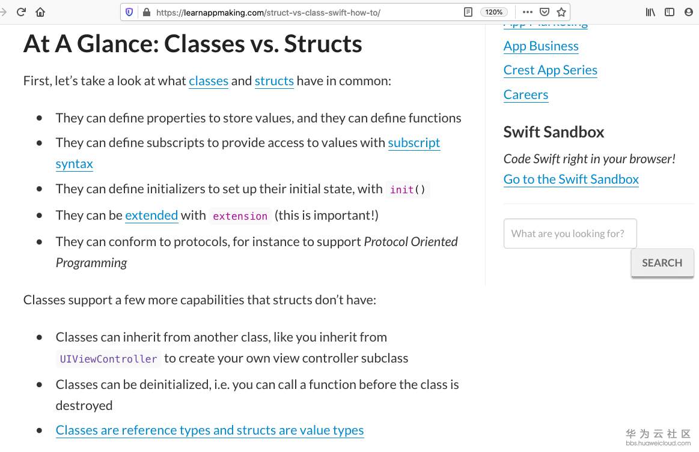699x452 pixels.
Task: Click the padlock site security icon
Action: [146, 12]
